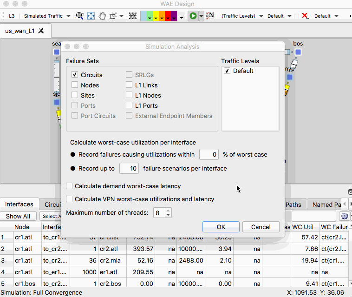Click the red utilization color swatch
Viewport: 352px width, 297px height.
click(x=168, y=16)
